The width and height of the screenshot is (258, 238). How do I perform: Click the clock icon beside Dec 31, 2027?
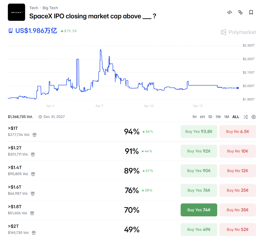[40, 117]
